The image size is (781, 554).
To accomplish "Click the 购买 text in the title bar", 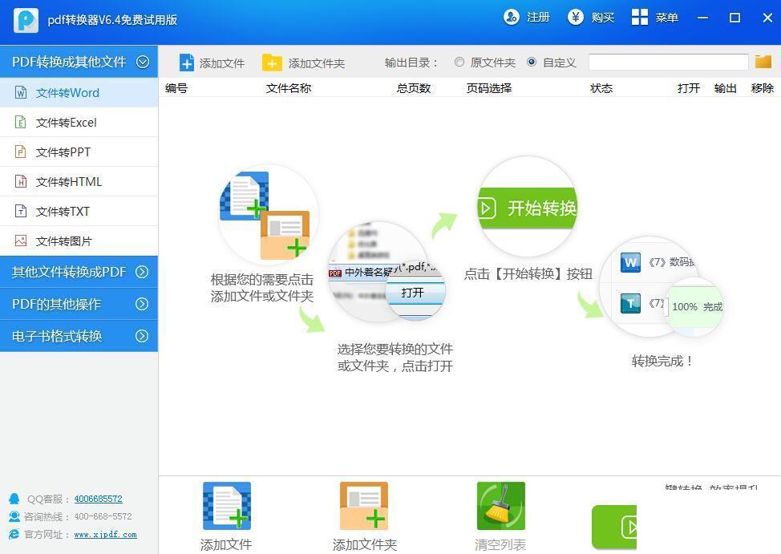I will (x=603, y=18).
